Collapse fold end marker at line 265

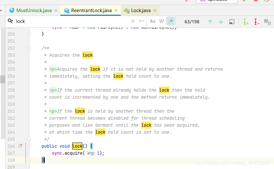coord(29,139)
